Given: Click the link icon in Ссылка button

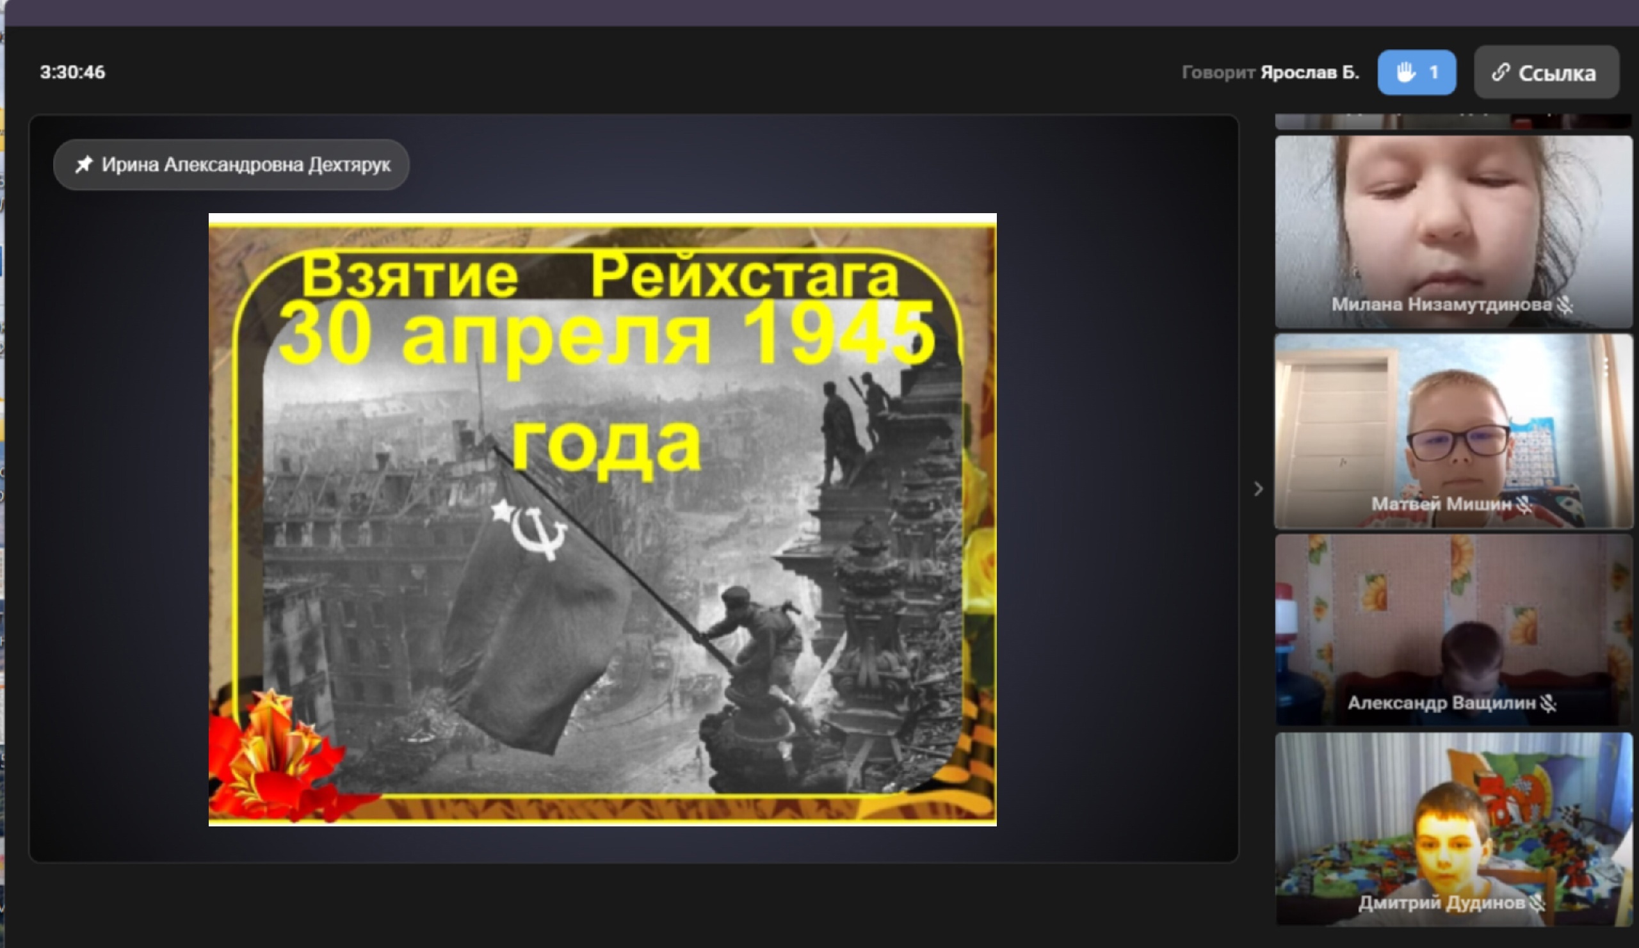Looking at the screenshot, I should click(x=1501, y=72).
